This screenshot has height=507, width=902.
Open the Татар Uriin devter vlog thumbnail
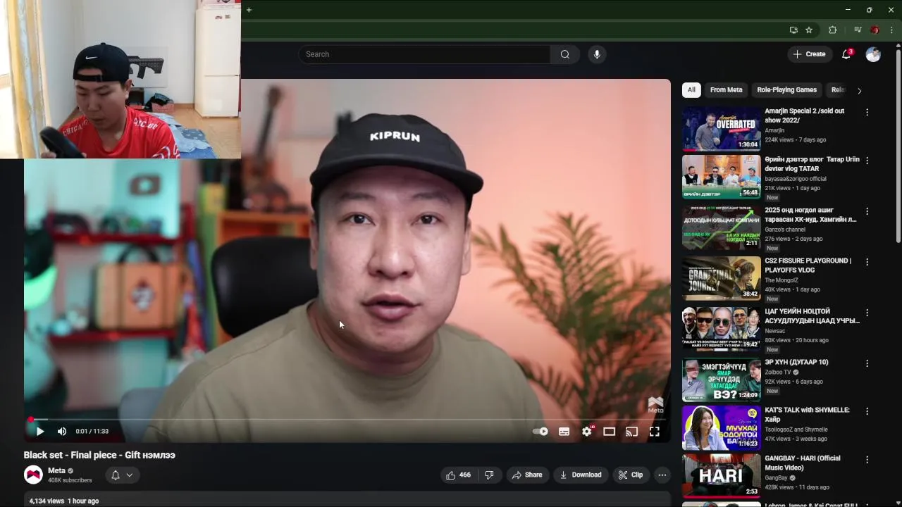click(721, 177)
